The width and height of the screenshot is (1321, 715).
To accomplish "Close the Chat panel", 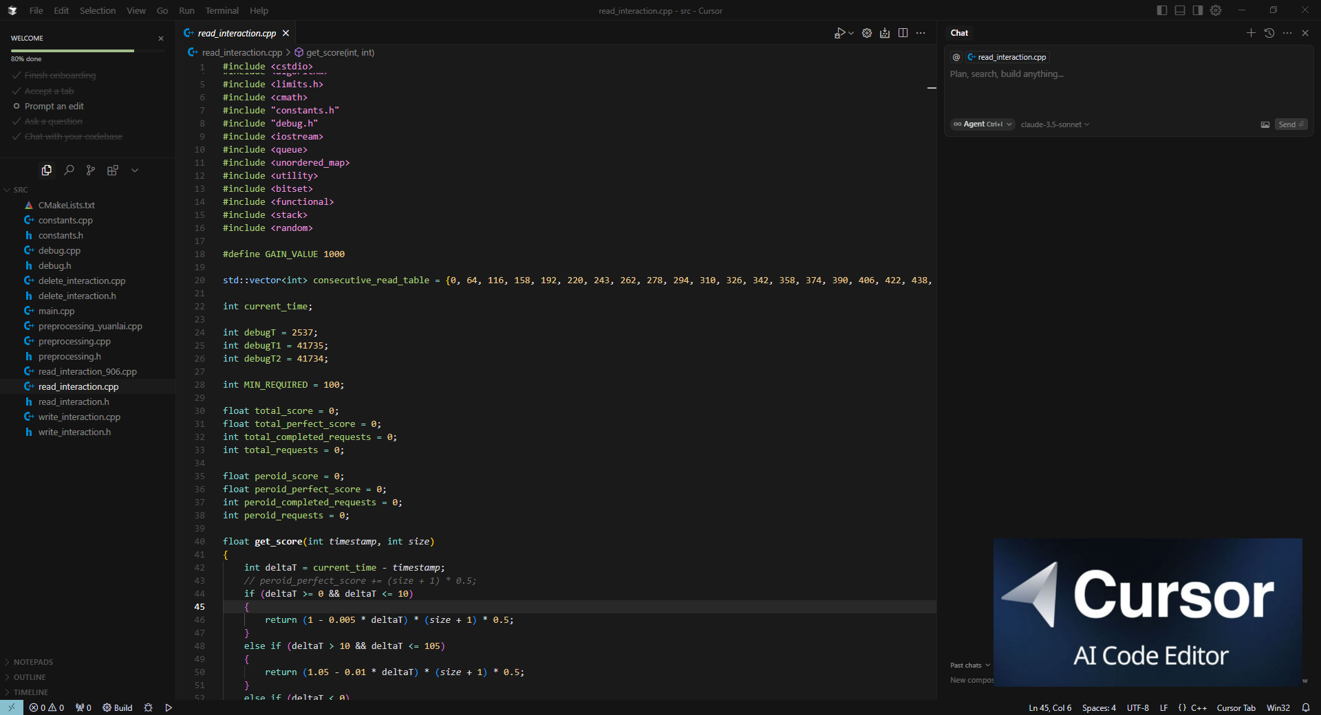I will (x=1305, y=33).
